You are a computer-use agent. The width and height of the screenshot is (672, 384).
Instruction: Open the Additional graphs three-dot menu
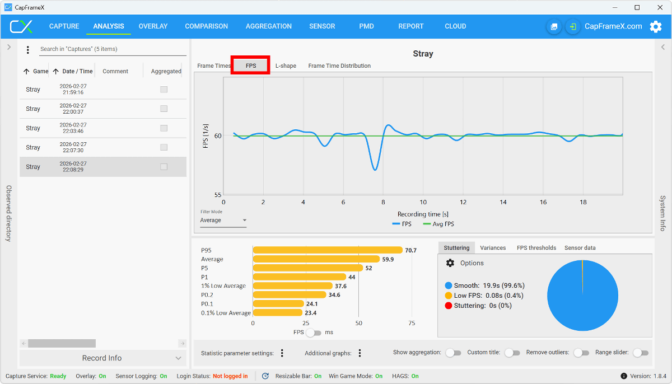pyautogui.click(x=360, y=353)
